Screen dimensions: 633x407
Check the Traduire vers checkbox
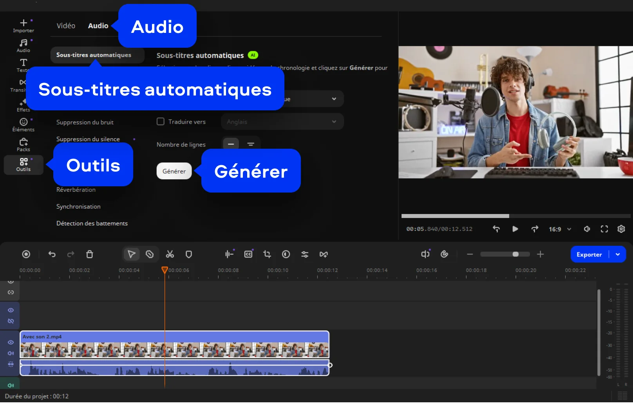pos(161,122)
